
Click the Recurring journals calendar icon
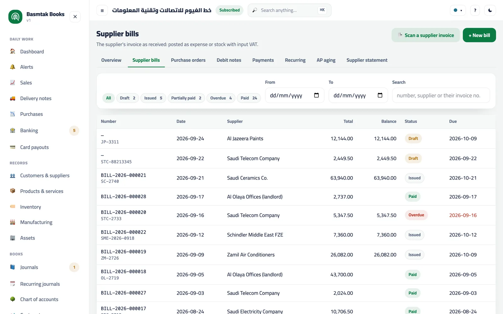13,284
